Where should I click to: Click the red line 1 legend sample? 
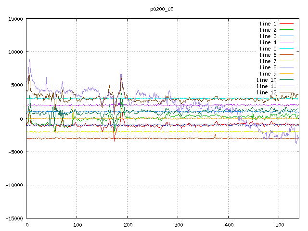click(286, 24)
